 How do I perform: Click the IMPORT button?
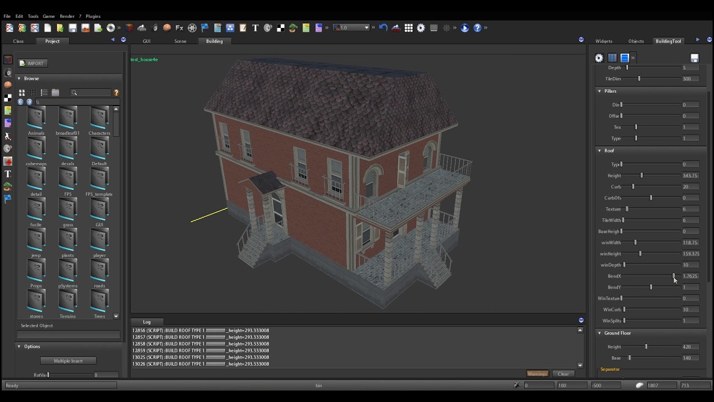32,64
